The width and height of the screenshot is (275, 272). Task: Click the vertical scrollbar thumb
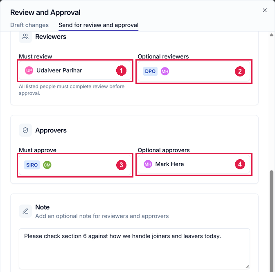271,221
